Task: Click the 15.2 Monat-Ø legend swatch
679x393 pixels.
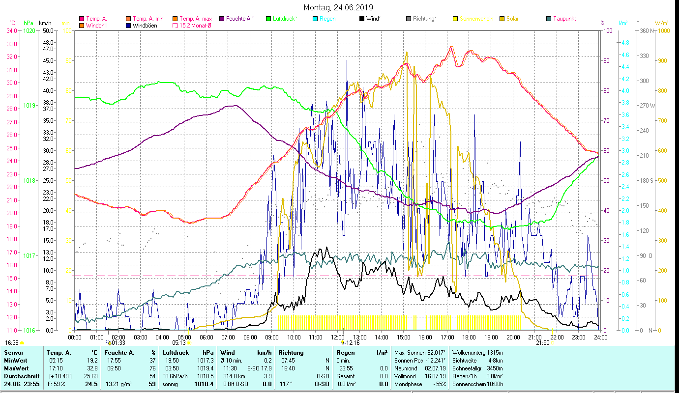Action: pyautogui.click(x=175, y=26)
